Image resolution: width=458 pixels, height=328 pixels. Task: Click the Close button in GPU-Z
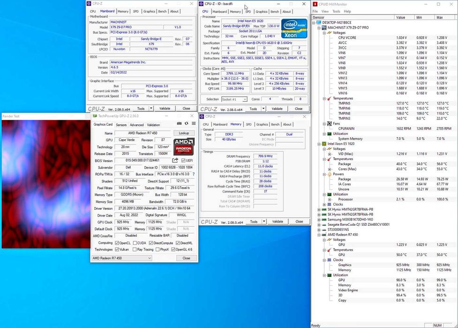click(187, 258)
